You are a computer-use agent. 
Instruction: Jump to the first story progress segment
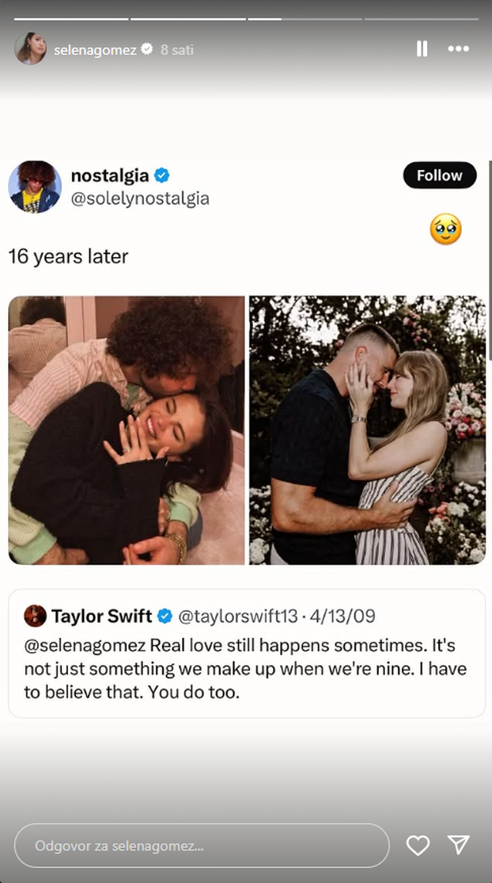71,18
